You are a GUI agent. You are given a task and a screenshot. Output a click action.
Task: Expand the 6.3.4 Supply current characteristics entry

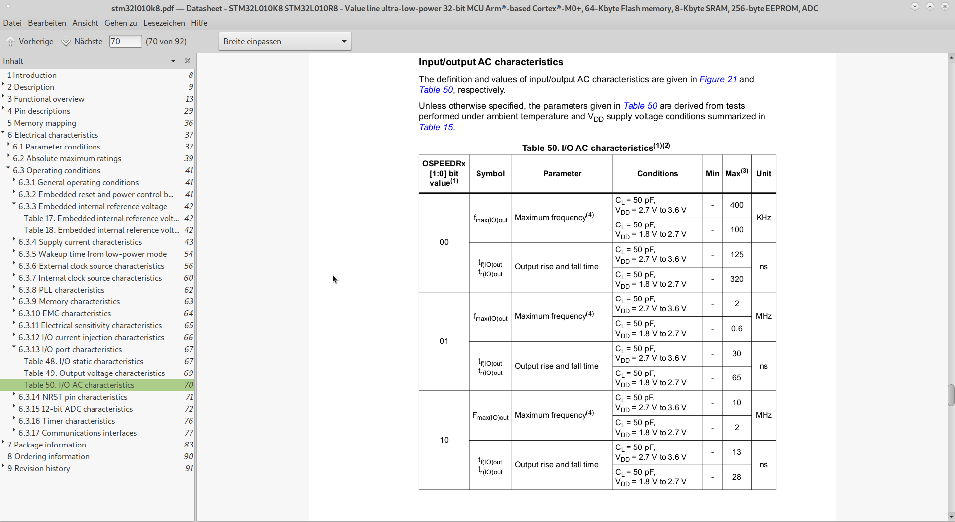coord(14,240)
